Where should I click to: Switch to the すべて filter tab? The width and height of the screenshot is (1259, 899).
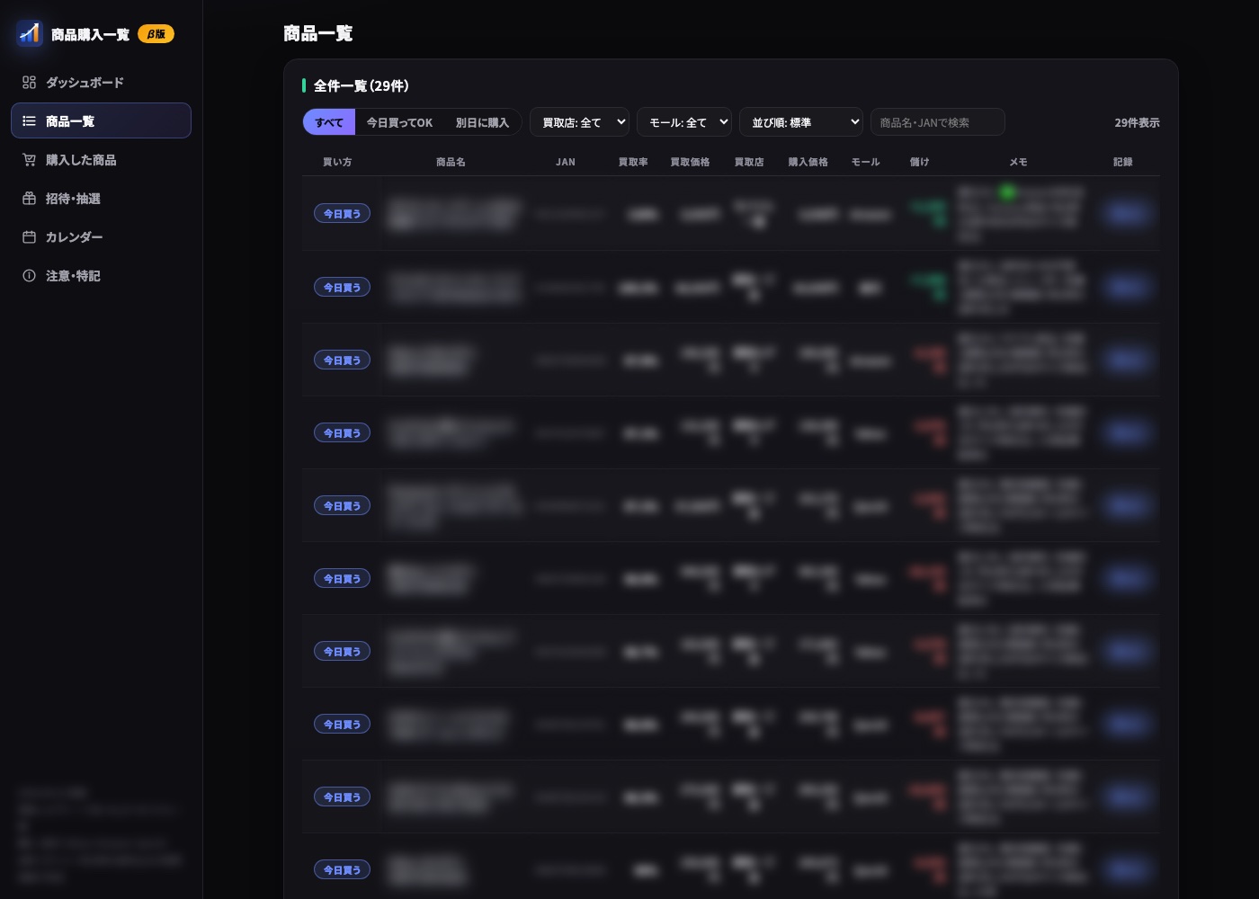click(x=329, y=122)
